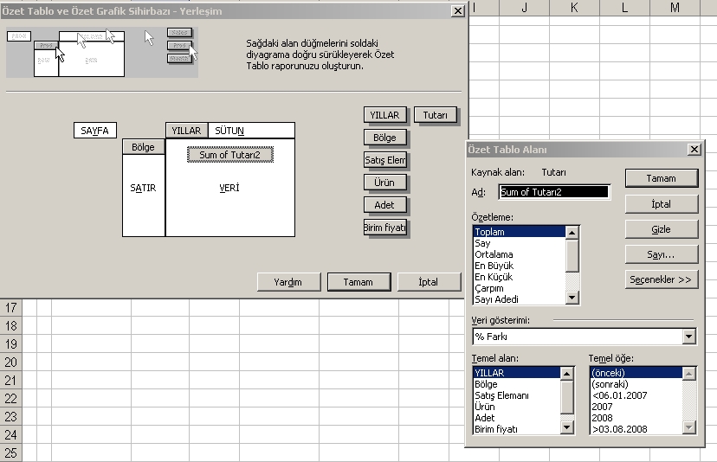Click the Satış Elemanı field button
The image size is (717, 462).
[385, 160]
